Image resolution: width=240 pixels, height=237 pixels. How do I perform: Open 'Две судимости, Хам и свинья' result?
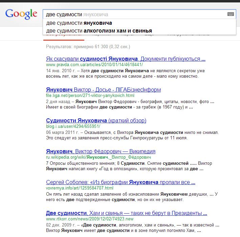(x=126, y=213)
